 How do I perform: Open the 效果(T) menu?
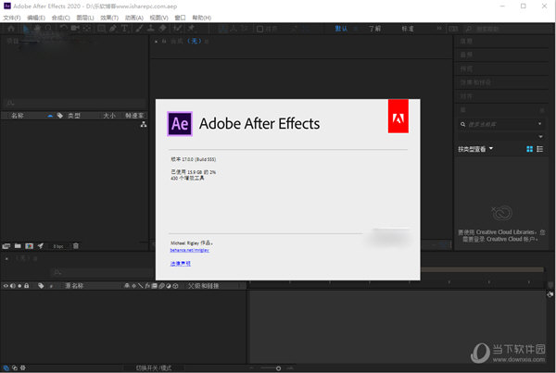pyautogui.click(x=109, y=18)
